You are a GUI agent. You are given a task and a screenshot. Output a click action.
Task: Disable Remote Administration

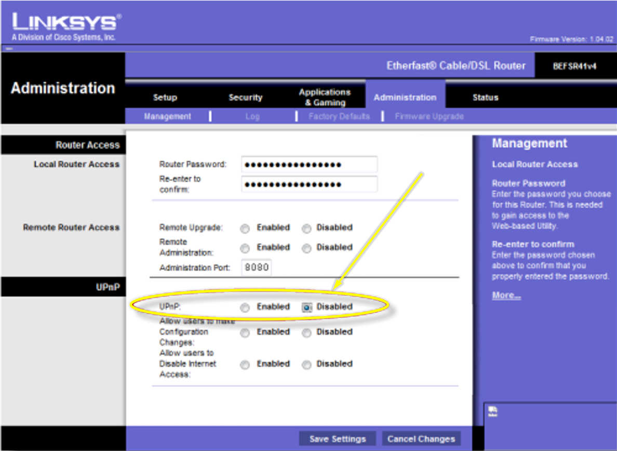(306, 248)
